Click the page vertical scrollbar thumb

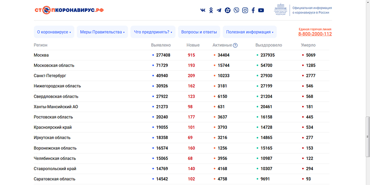[x=368, y=136]
